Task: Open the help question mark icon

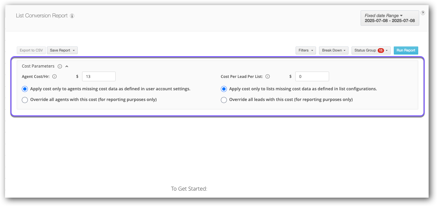Action: [423, 13]
